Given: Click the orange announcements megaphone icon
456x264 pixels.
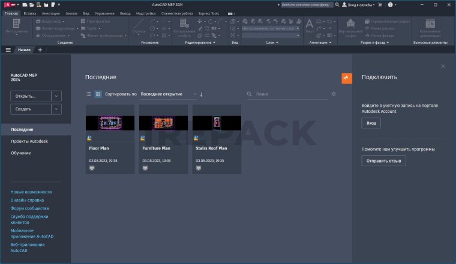Looking at the screenshot, I should tap(347, 78).
